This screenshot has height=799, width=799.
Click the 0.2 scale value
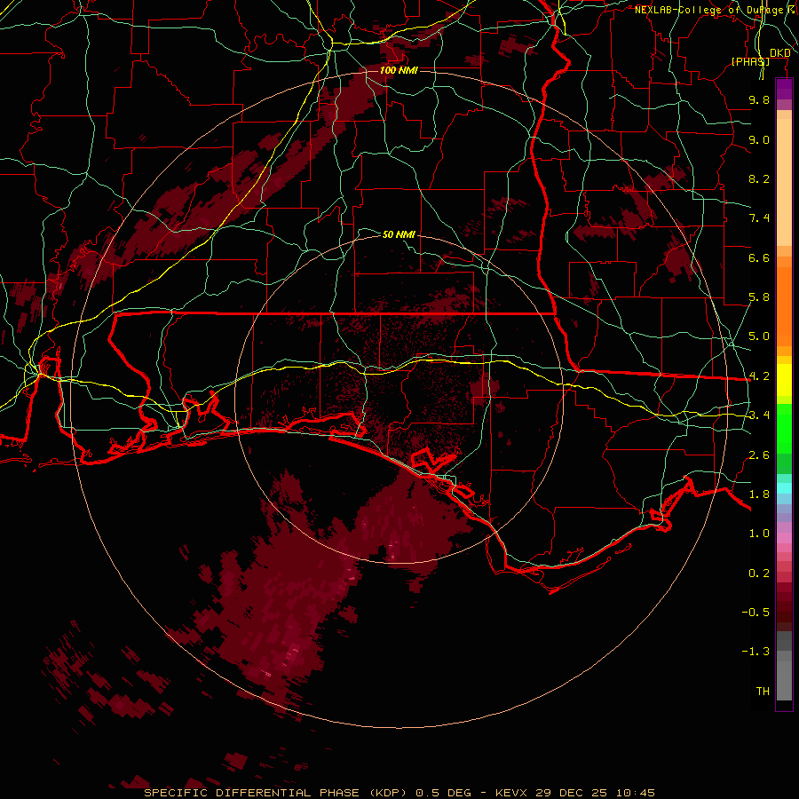[x=759, y=574]
